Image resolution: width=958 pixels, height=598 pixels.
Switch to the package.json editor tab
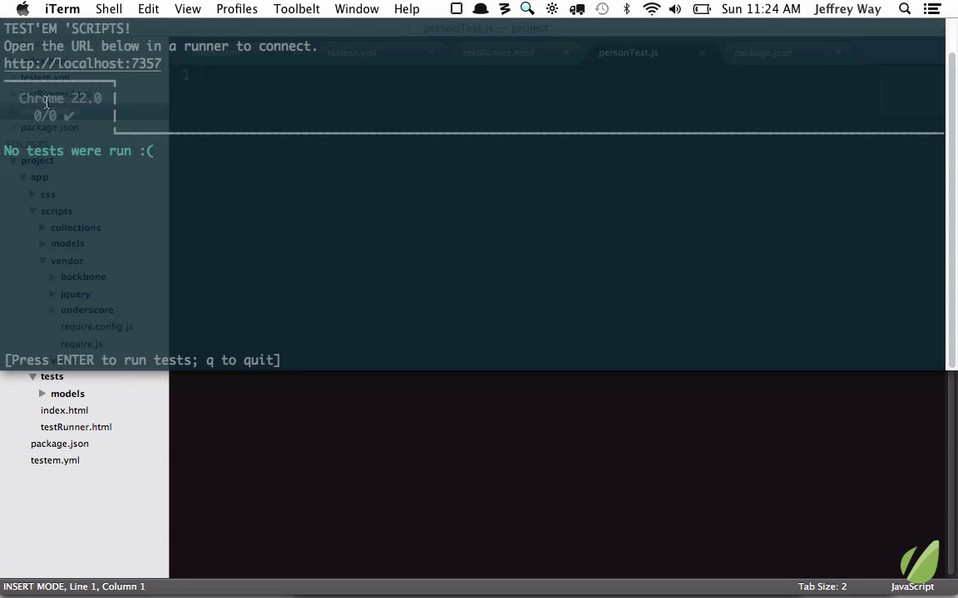[763, 52]
